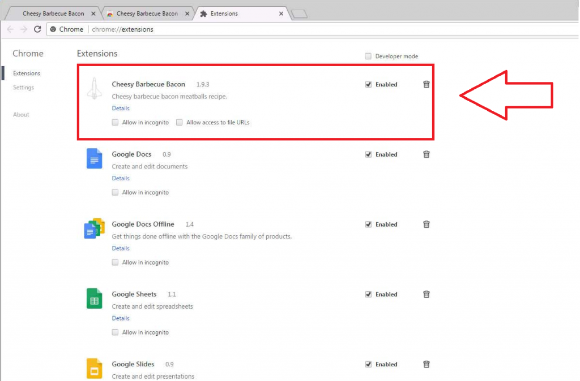Enable Developer mode checkbox
Screen dimensions: 580x381
point(368,57)
